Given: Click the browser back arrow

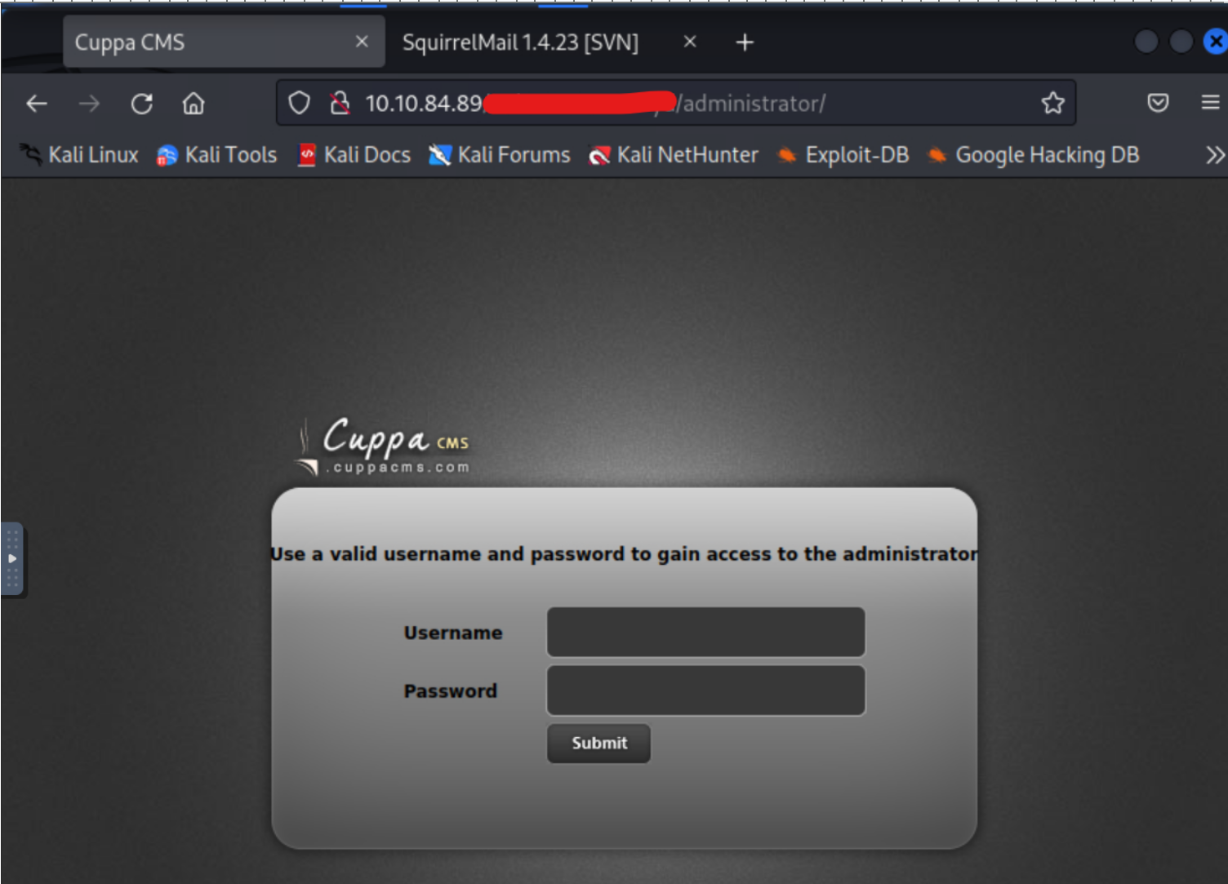Looking at the screenshot, I should click(37, 104).
